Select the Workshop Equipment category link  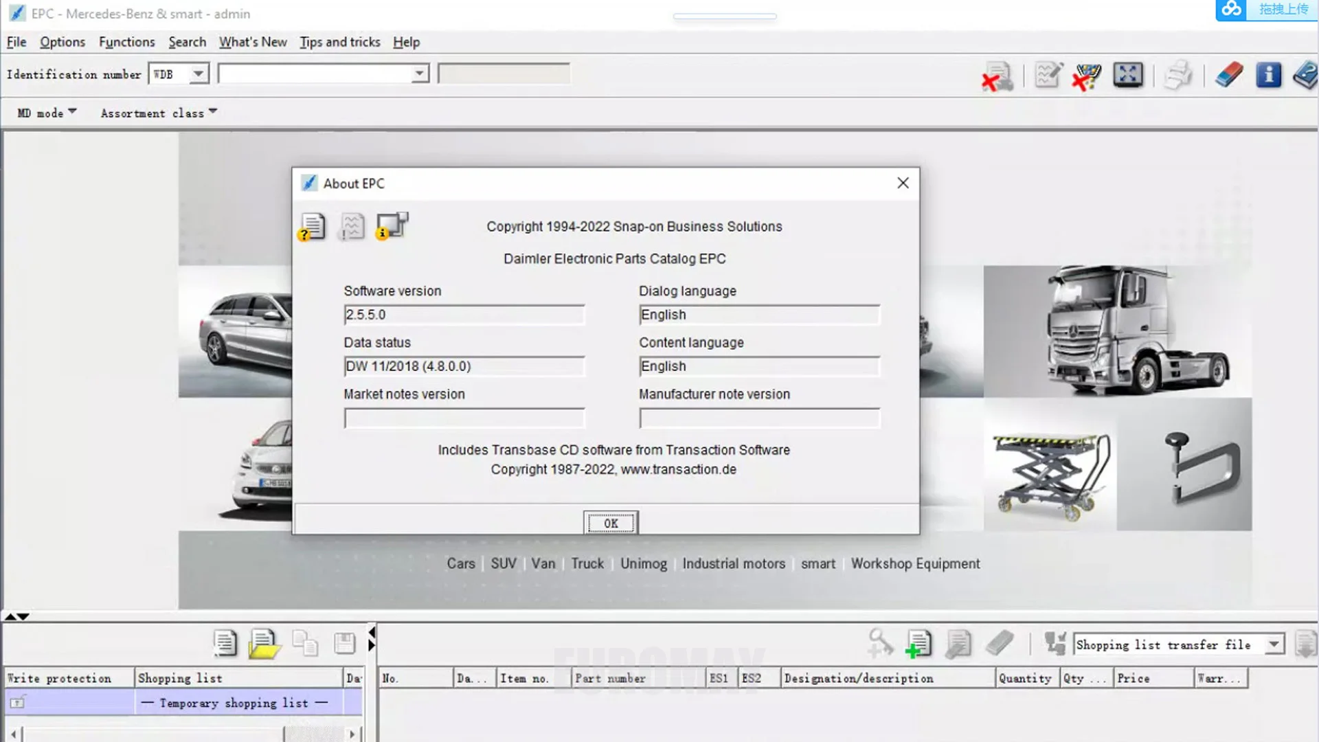click(x=915, y=563)
